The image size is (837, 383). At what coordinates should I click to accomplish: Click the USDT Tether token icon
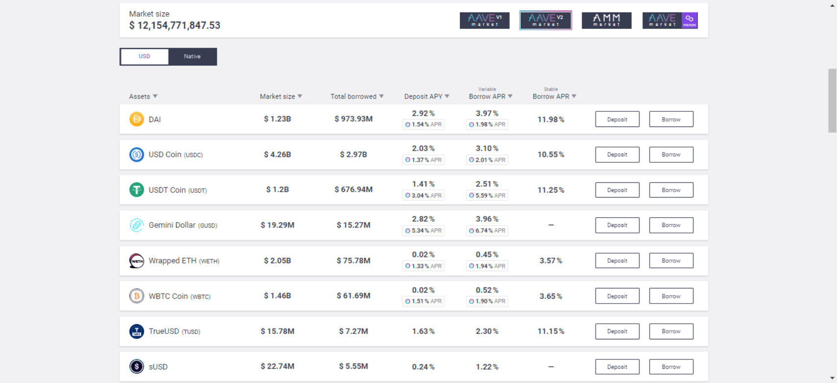tap(136, 190)
